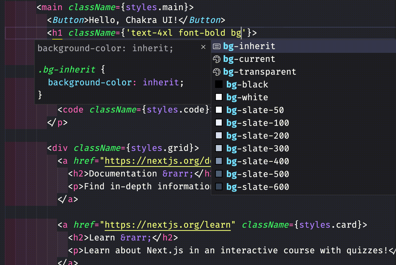Click the 'Learn about Next.js' paragraph line
The height and width of the screenshot is (265, 396).
tap(232, 250)
